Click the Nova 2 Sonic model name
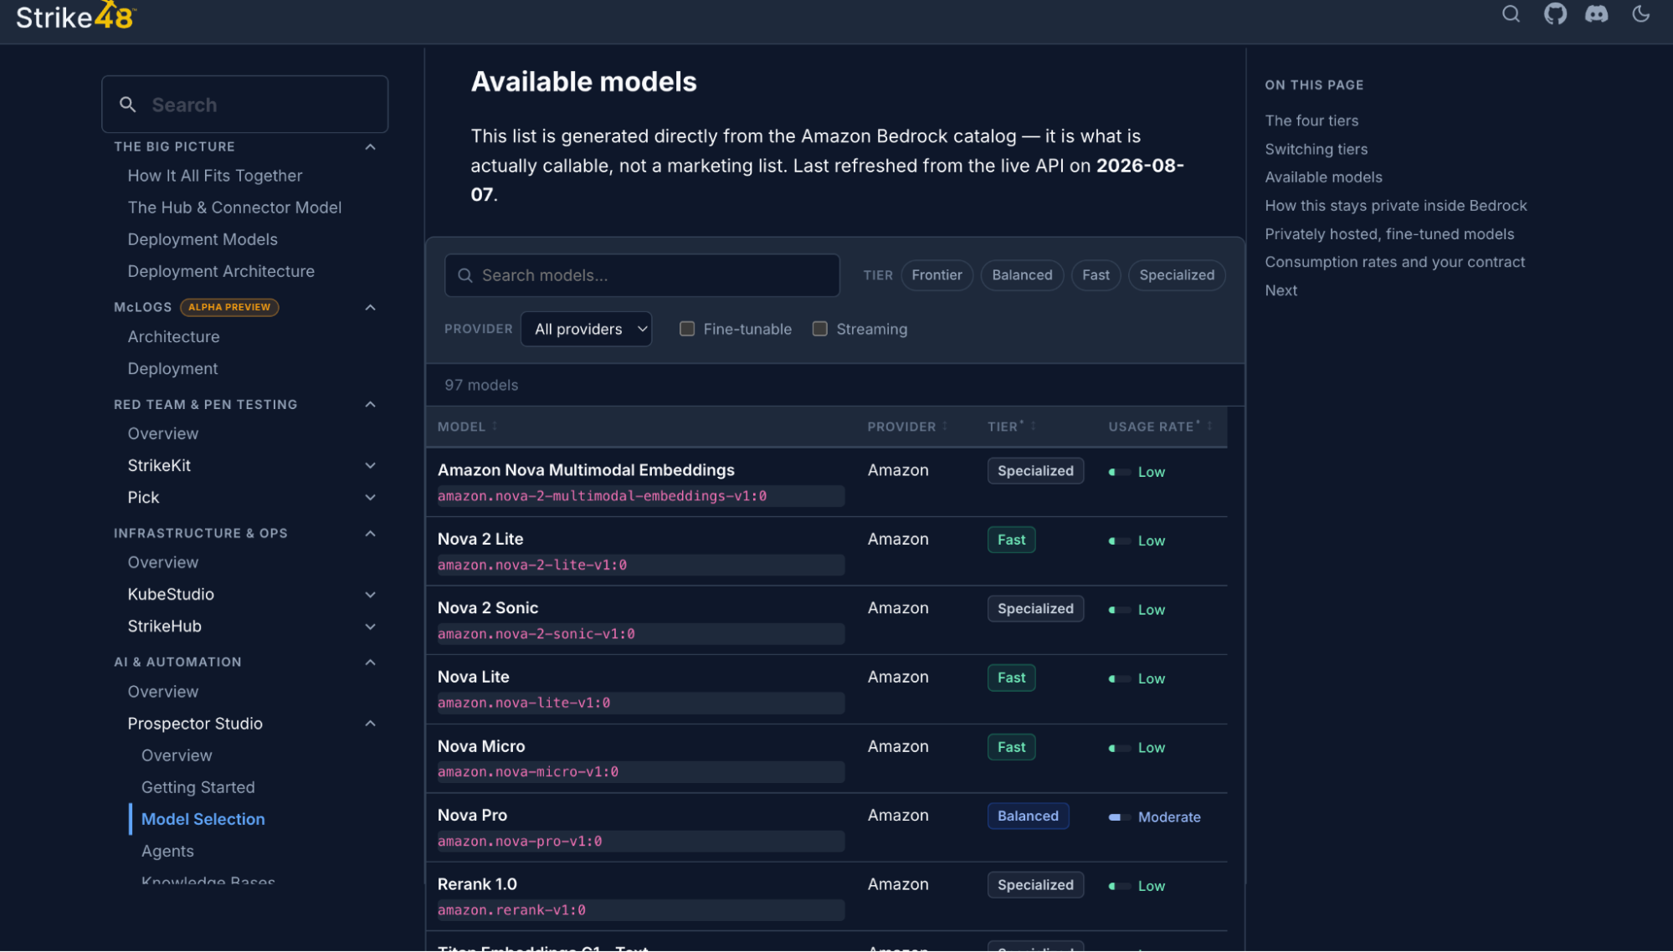1673x952 pixels. (488, 608)
